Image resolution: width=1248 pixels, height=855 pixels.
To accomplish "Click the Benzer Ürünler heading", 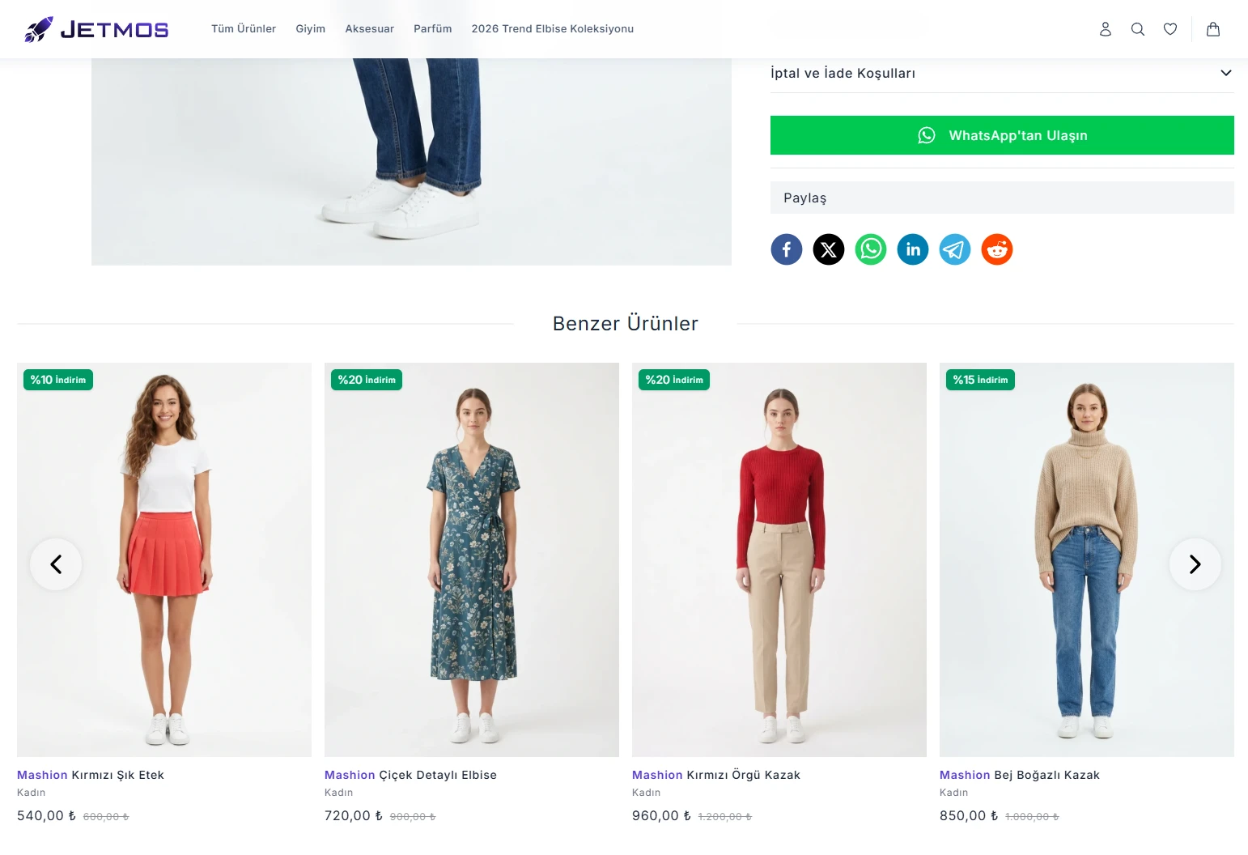I will pos(626,324).
